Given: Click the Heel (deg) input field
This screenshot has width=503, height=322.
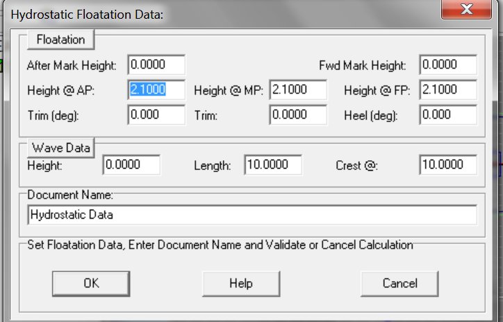Looking at the screenshot, I should tap(448, 115).
